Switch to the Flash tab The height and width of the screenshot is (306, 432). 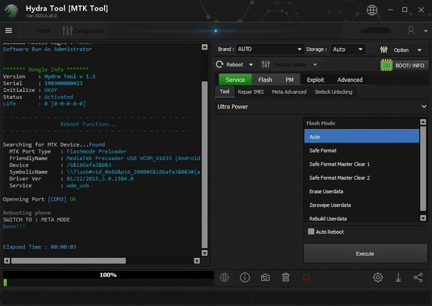[265, 80]
